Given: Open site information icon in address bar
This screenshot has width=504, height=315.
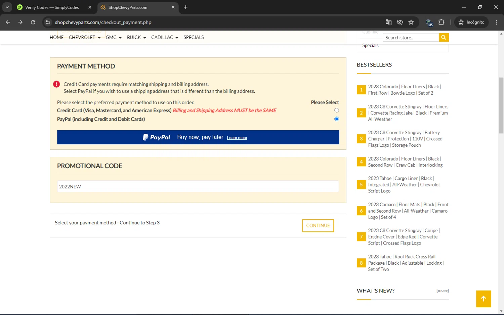Looking at the screenshot, I should pyautogui.click(x=48, y=22).
